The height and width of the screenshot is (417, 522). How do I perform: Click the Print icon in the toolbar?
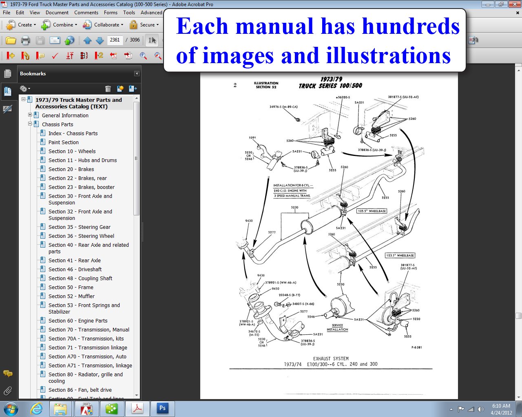coord(25,40)
